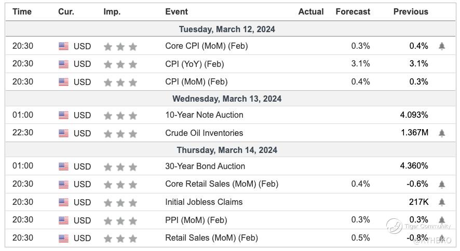Click the Tiger Community watermark logo
This screenshot has width=460, height=251.
click(395, 226)
